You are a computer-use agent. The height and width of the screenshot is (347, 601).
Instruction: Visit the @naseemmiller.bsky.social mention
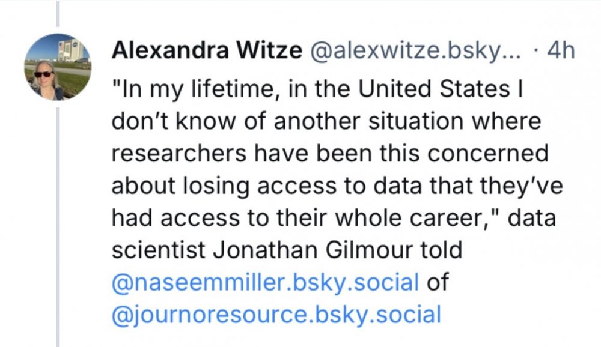[x=265, y=282]
